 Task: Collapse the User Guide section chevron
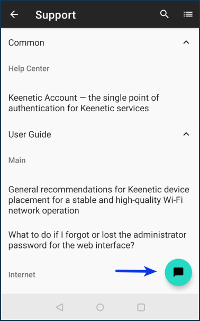click(x=186, y=135)
